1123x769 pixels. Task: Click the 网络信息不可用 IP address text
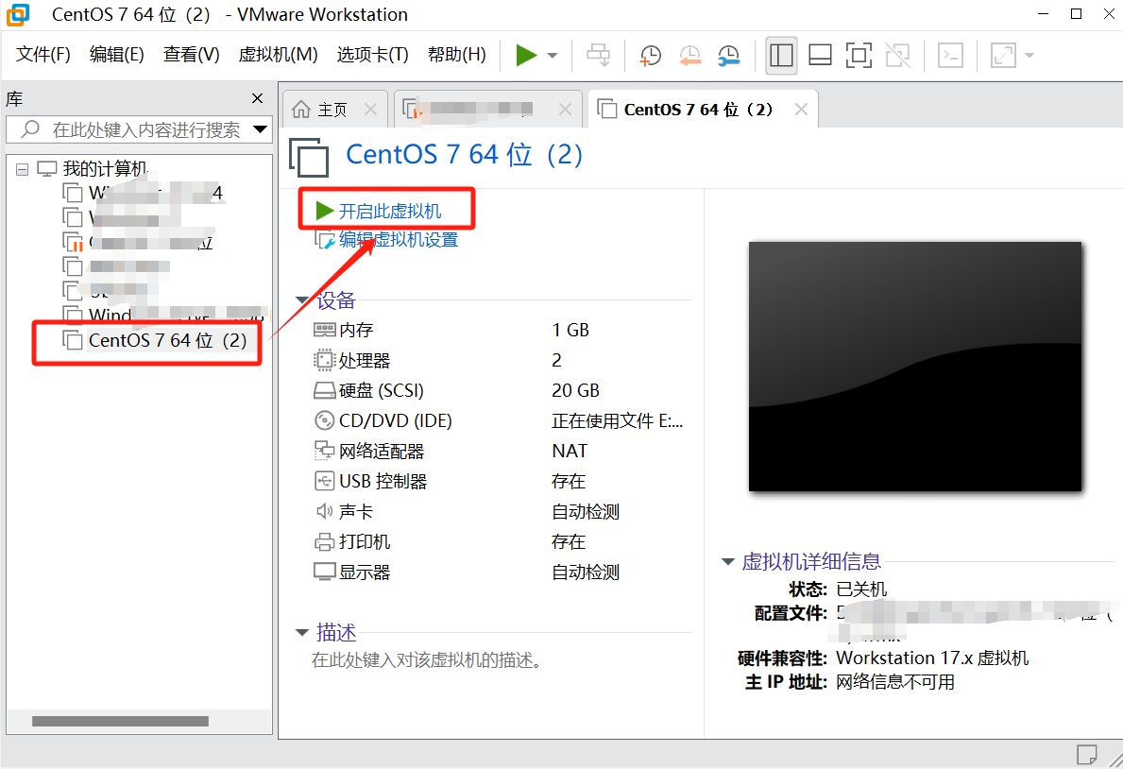pos(895,681)
